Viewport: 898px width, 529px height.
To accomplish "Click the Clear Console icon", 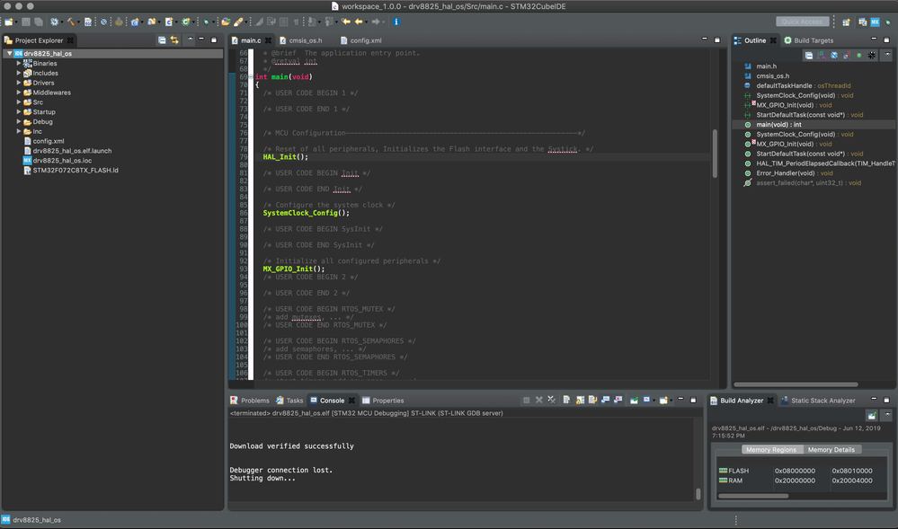I will tap(566, 400).
